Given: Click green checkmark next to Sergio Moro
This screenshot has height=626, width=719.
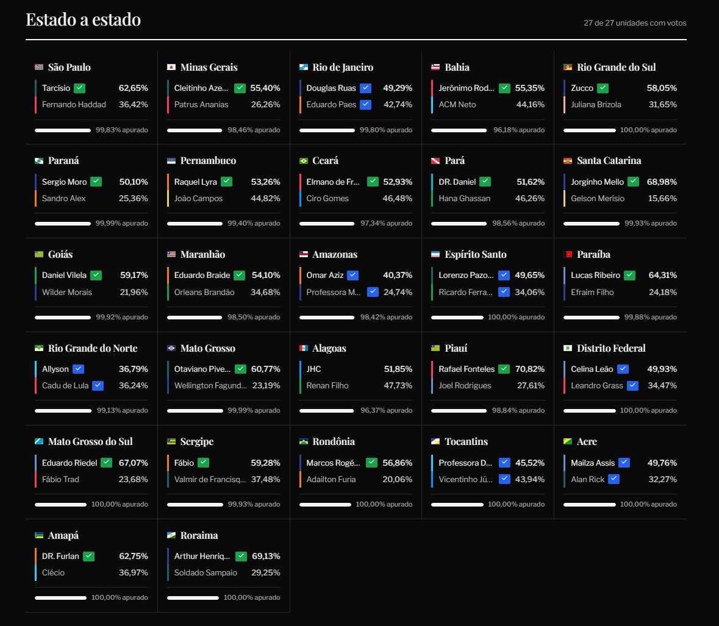Looking at the screenshot, I should pos(96,182).
